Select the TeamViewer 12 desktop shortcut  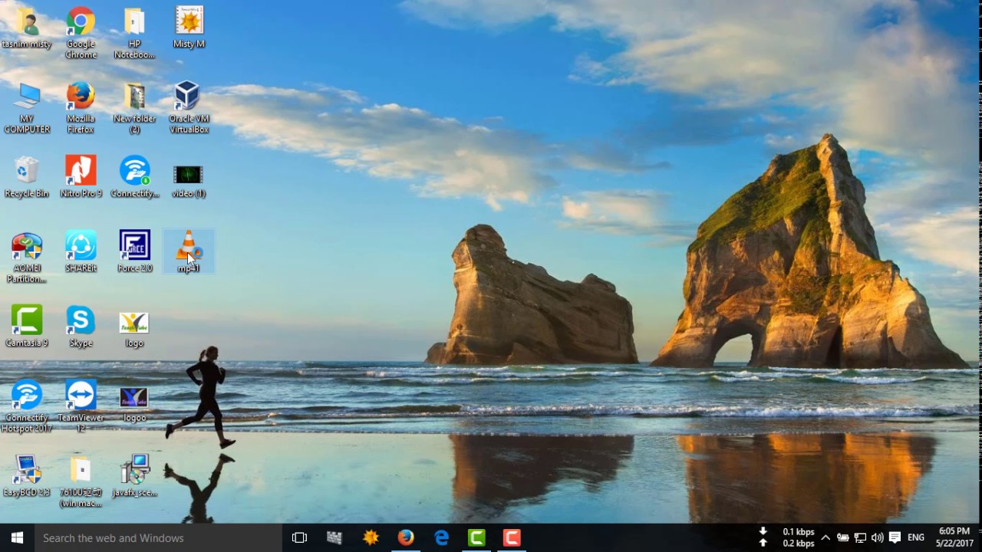(81, 406)
